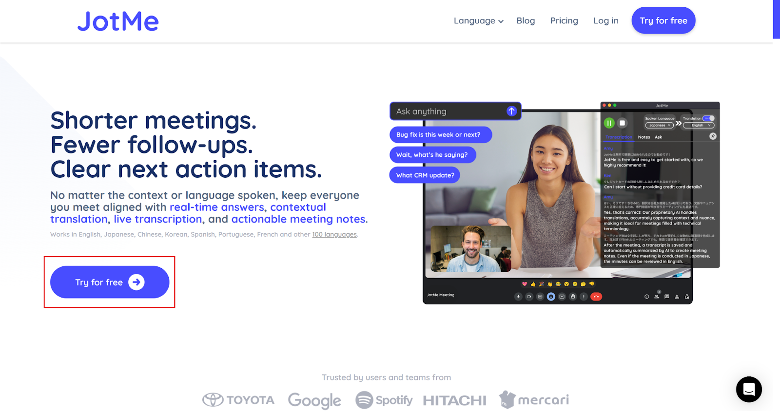Viewport: 780px width, 411px height.
Task: Click the 'Shorter meetings.' headline text
Action: click(x=154, y=120)
